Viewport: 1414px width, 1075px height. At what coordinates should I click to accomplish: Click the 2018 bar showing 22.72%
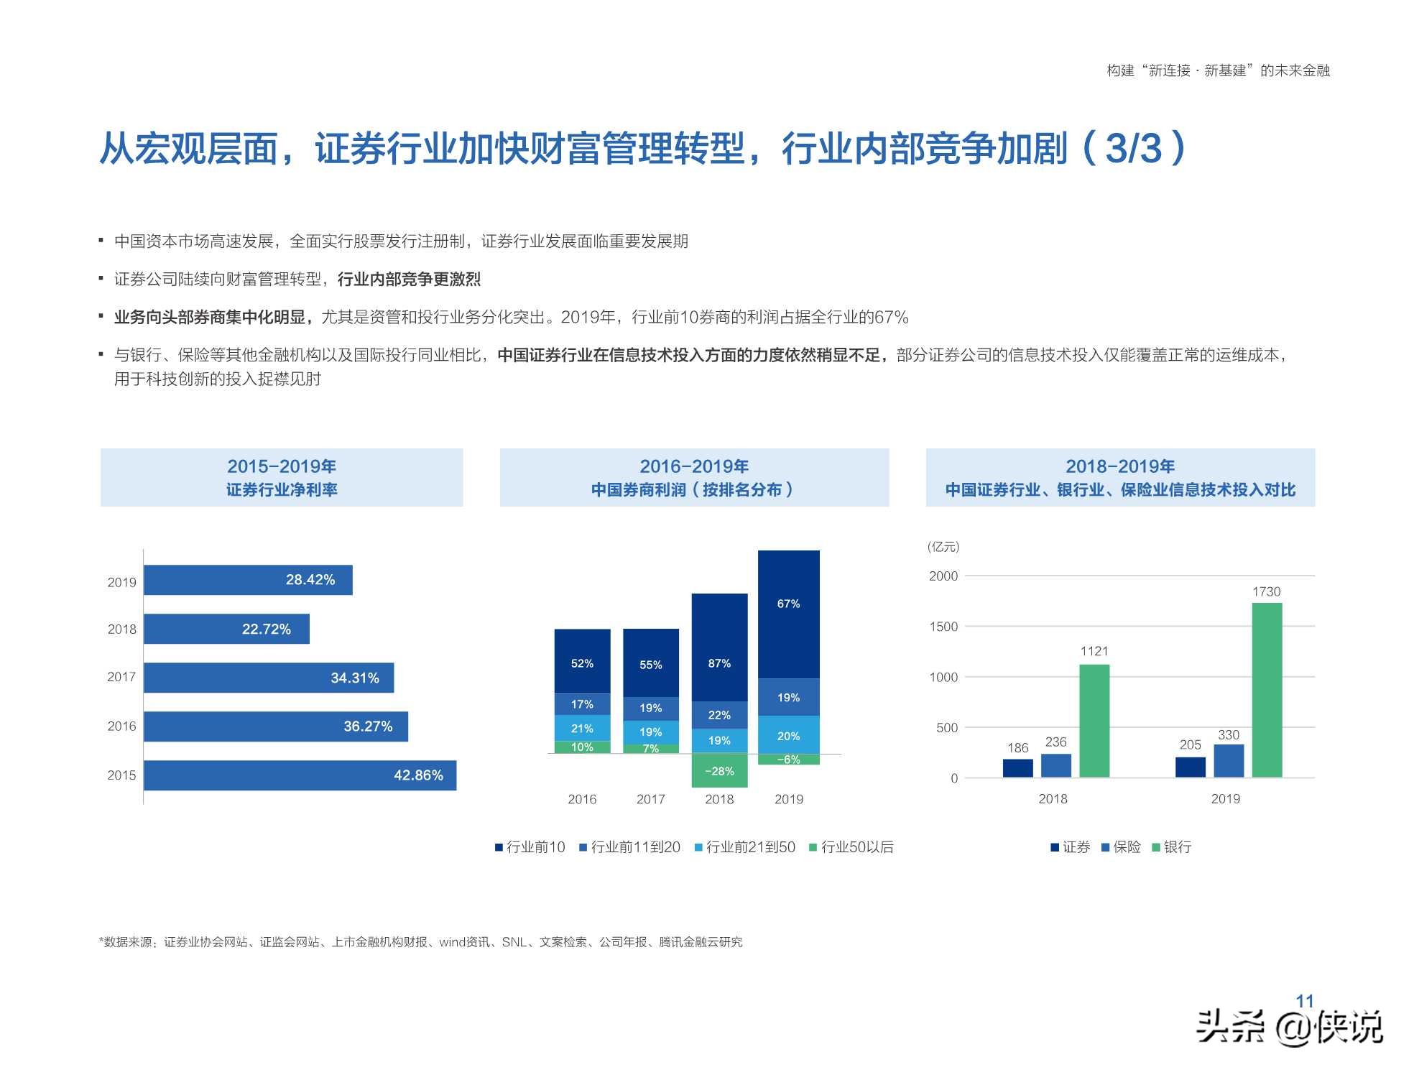(x=226, y=629)
